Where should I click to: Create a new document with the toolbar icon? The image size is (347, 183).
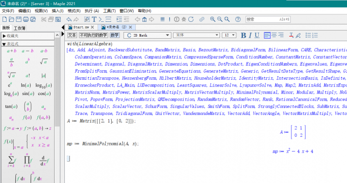click(x=5, y=19)
